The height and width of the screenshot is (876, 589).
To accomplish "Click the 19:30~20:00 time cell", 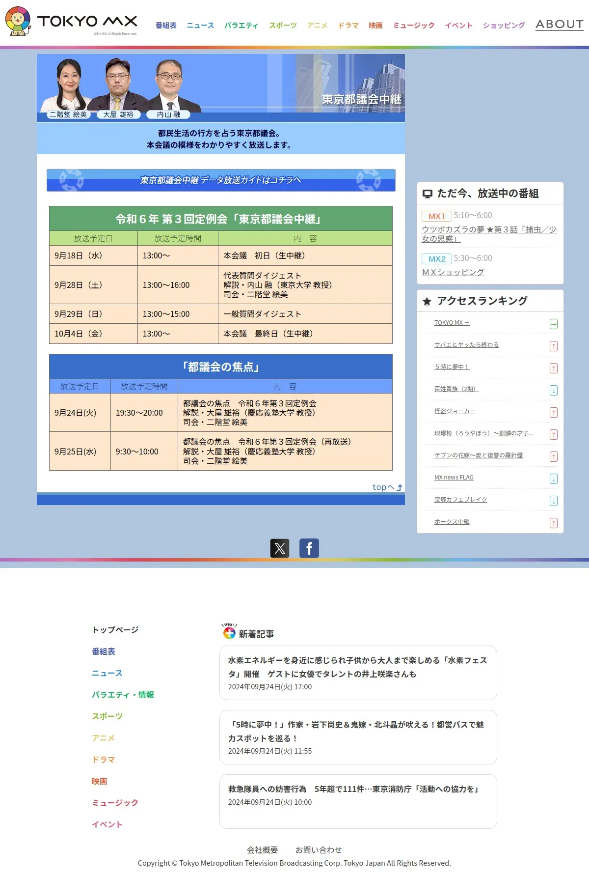I will [144, 413].
